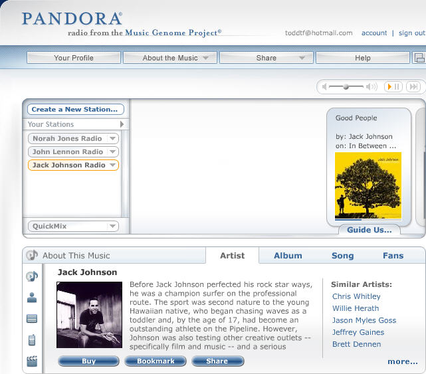Open similar artist Jason Myles Goss

tap(364, 320)
